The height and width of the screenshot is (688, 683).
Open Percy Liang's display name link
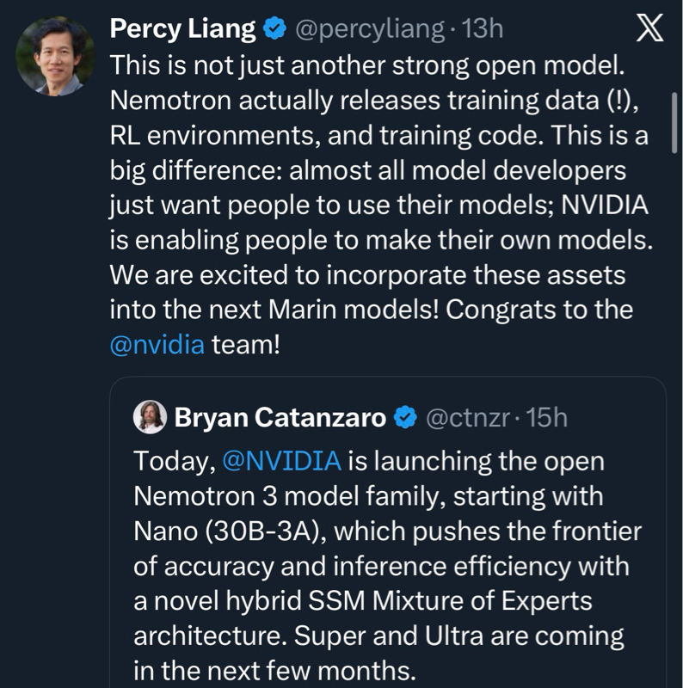coord(183,29)
